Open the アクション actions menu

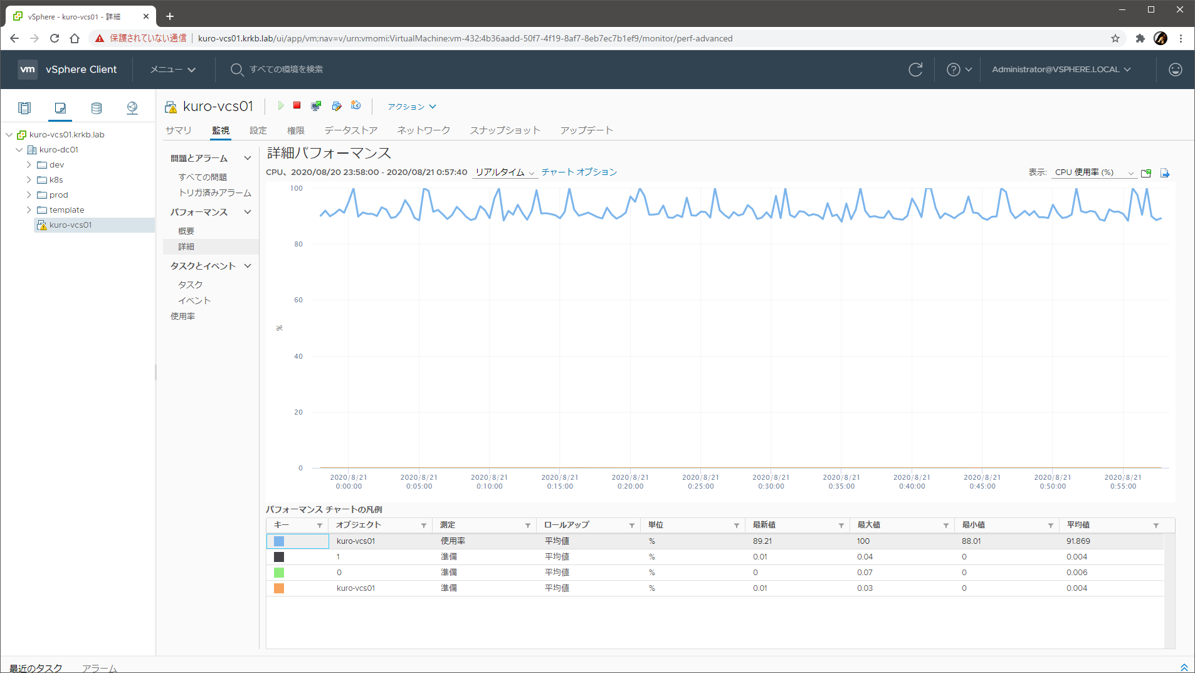click(411, 107)
